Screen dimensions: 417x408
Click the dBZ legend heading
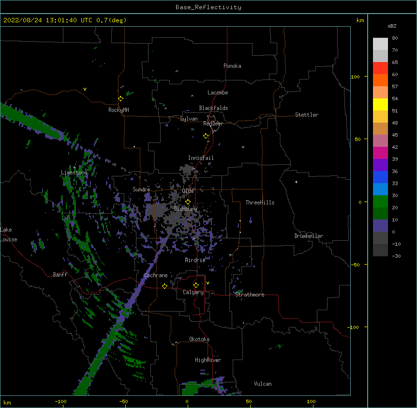click(392, 26)
